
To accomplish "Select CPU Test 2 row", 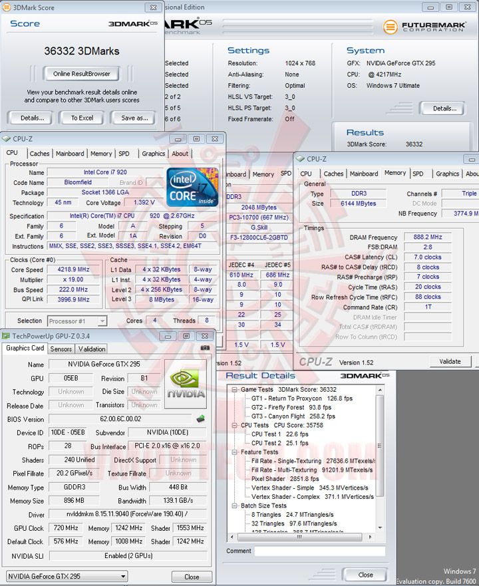I will click(279, 443).
